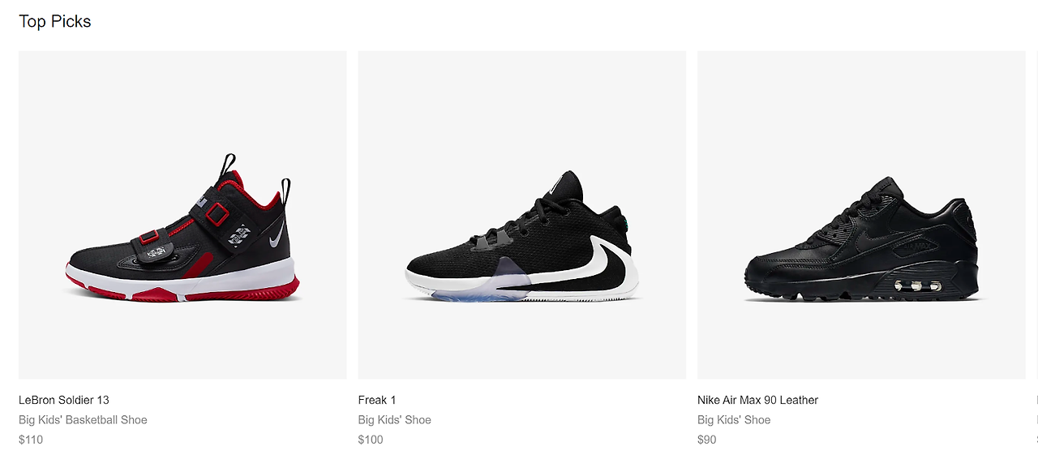Click the red strap buckle on LeBron shoe
The width and height of the screenshot is (1038, 451).
[217, 216]
